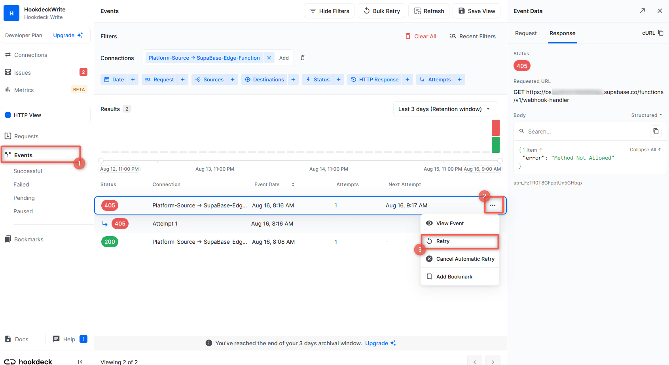Copy cURL command icon
The height and width of the screenshot is (365, 669).
coord(661,33)
